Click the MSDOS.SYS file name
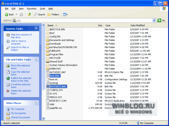This screenshot has height=126, width=169. tap(56, 97)
